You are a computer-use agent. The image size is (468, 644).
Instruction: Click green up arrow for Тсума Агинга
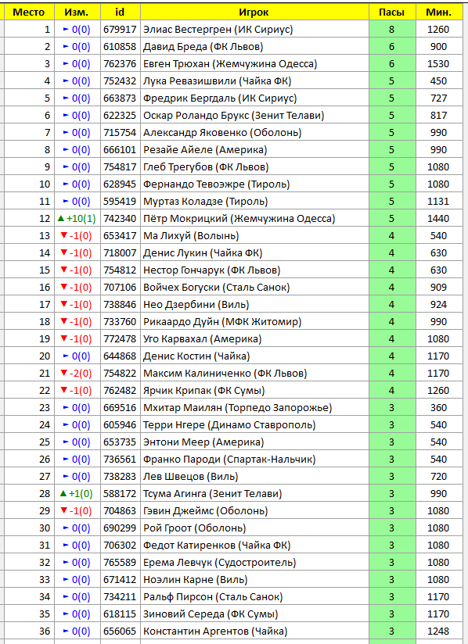pos(63,493)
